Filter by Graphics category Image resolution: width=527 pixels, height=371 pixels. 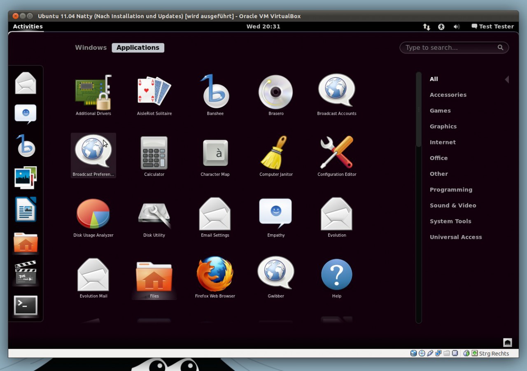443,126
